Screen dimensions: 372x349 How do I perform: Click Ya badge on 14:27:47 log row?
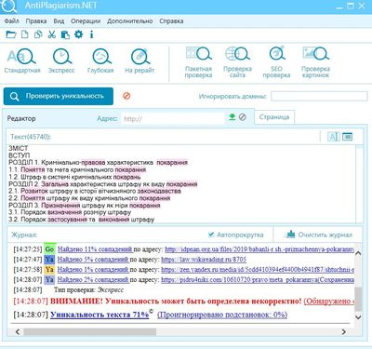click(x=49, y=259)
